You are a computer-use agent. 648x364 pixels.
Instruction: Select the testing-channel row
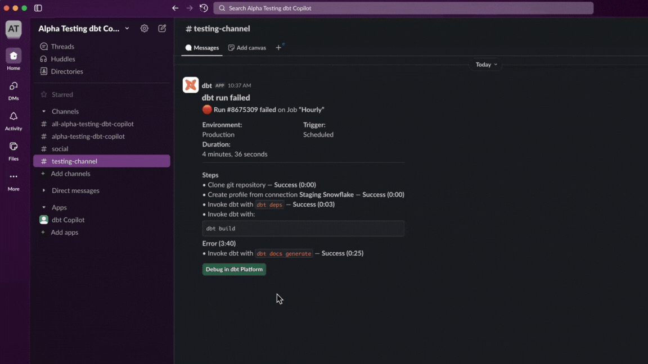click(x=102, y=161)
